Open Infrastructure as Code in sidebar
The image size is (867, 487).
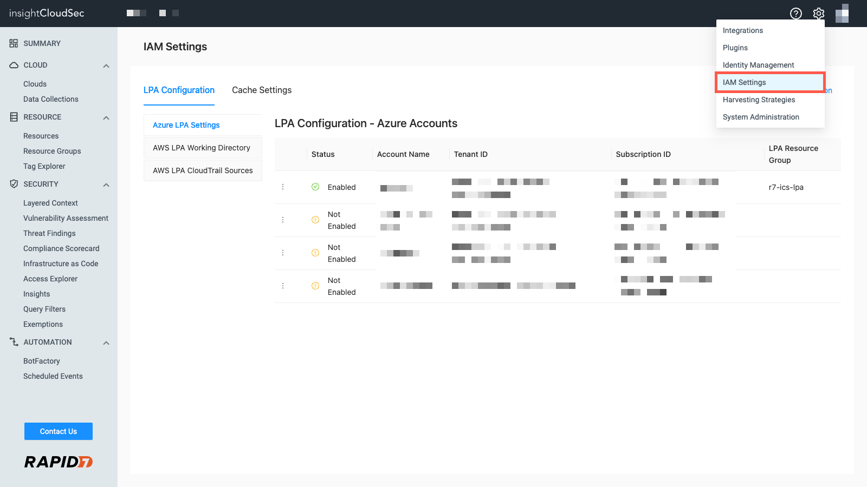pos(61,264)
